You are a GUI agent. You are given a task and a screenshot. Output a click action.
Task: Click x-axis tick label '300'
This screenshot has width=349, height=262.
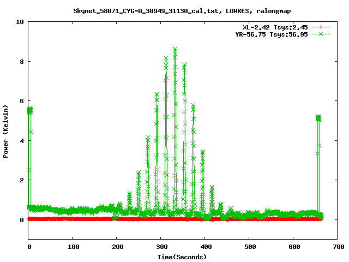[162, 247]
